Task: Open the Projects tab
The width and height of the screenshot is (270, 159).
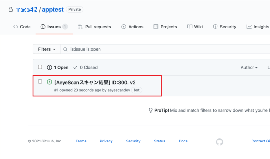Action: point(165,27)
